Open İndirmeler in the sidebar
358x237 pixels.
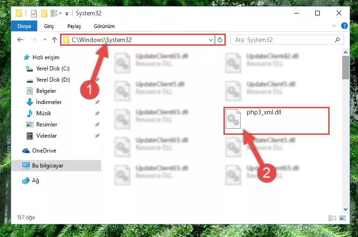click(48, 102)
